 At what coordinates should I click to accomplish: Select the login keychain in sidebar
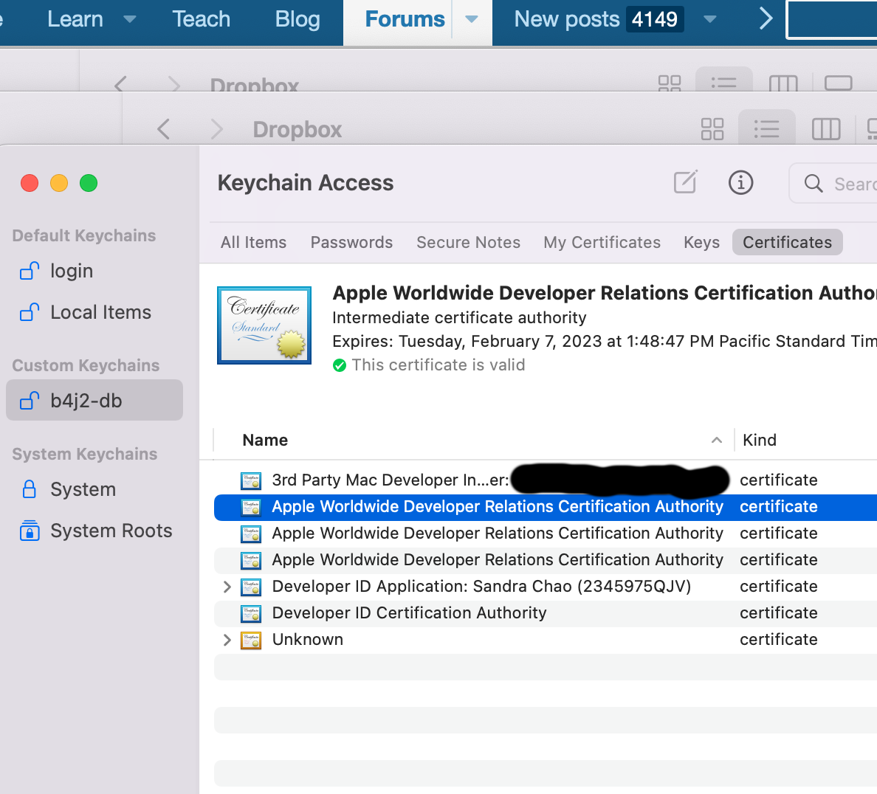click(x=71, y=271)
